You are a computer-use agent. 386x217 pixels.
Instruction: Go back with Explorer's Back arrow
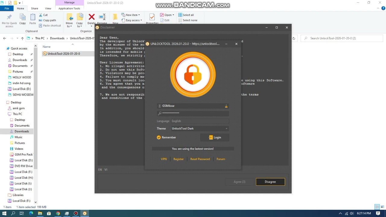pos(5,38)
